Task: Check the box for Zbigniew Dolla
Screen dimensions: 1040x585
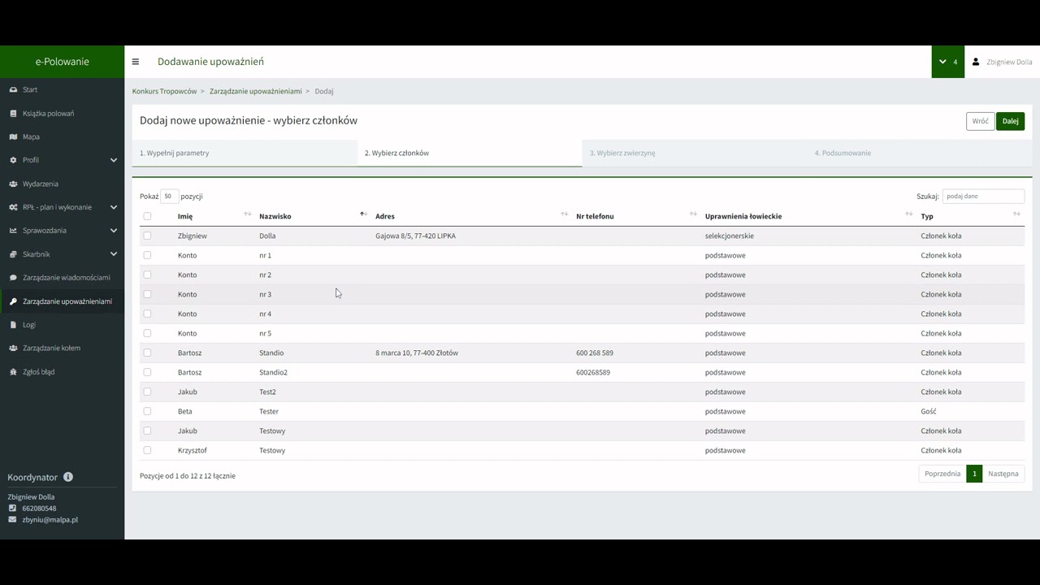Action: [147, 236]
